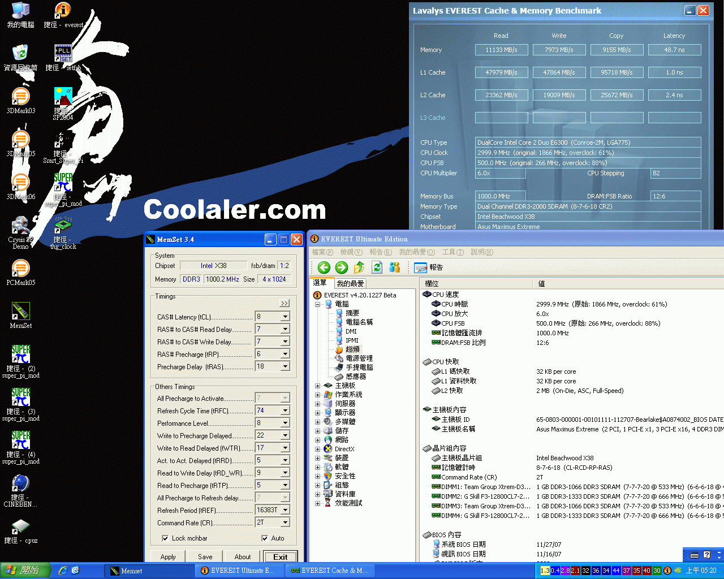Open the Start_Super_Pi desktop shortcut

tap(63, 147)
